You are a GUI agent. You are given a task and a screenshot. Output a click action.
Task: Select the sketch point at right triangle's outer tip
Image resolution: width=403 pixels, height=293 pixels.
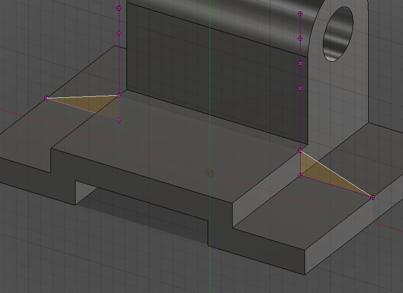point(373,198)
